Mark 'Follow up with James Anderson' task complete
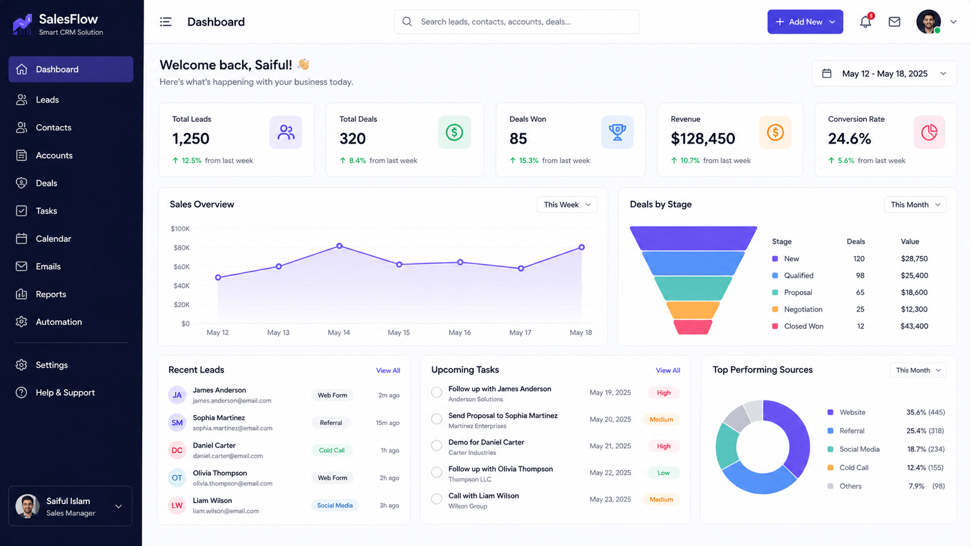Viewport: 971px width, 546px height. click(x=437, y=393)
